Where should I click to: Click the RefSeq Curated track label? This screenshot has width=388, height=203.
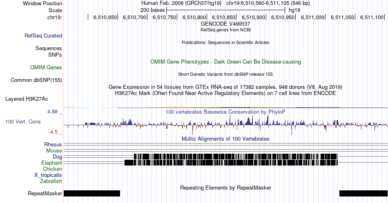[43, 35]
